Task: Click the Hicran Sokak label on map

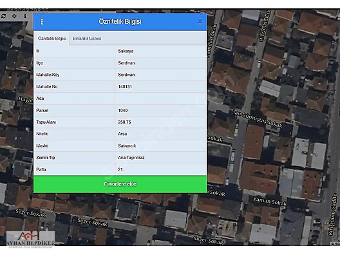Action: (265, 26)
